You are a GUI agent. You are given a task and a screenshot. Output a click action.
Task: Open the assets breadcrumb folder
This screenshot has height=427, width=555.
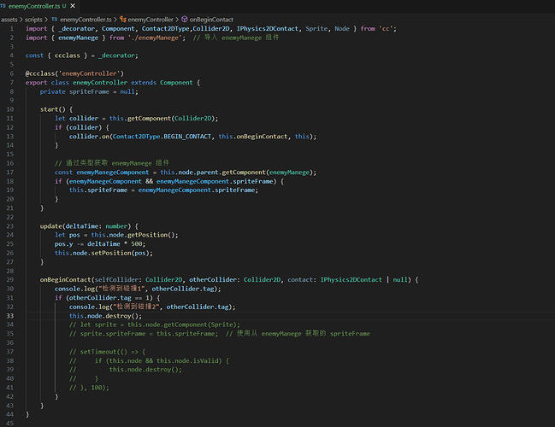tap(9, 20)
